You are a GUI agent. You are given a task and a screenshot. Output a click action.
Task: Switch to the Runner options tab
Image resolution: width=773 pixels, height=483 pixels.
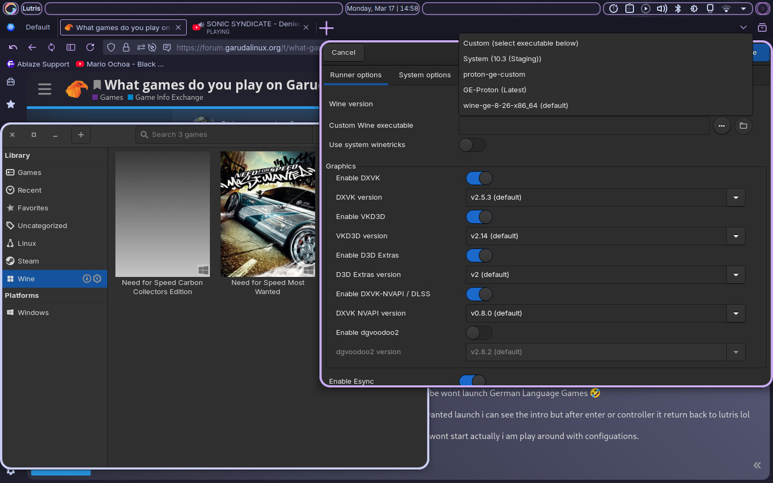(x=355, y=75)
